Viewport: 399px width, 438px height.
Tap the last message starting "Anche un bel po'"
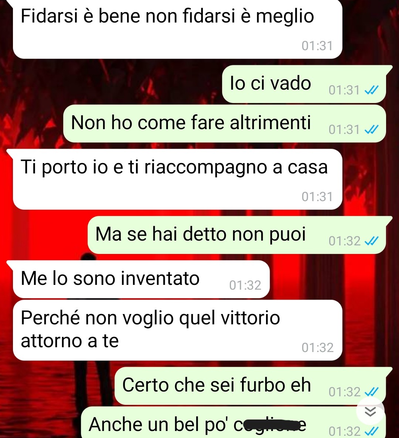(233, 423)
